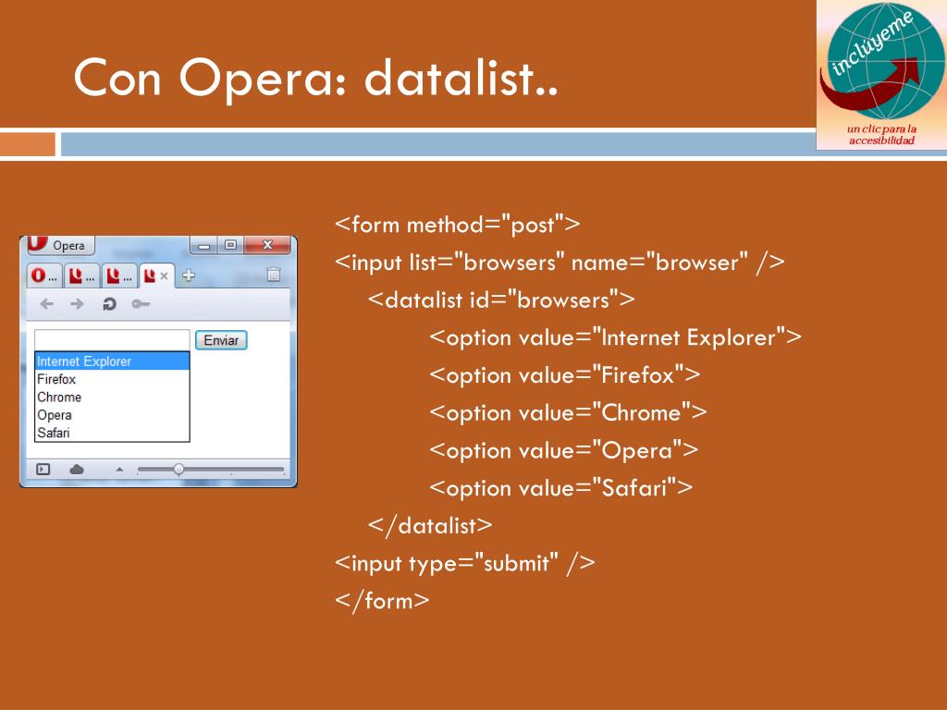
Task: Select Internet Explorer from the datalist
Action: pos(112,361)
